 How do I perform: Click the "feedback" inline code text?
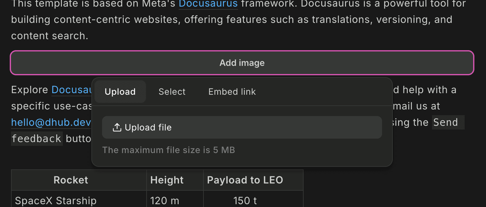tap(36, 139)
